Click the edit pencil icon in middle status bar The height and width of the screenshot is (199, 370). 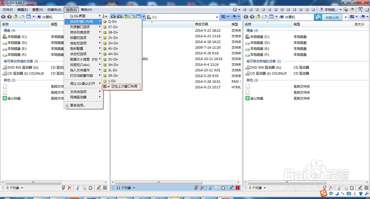232,188
